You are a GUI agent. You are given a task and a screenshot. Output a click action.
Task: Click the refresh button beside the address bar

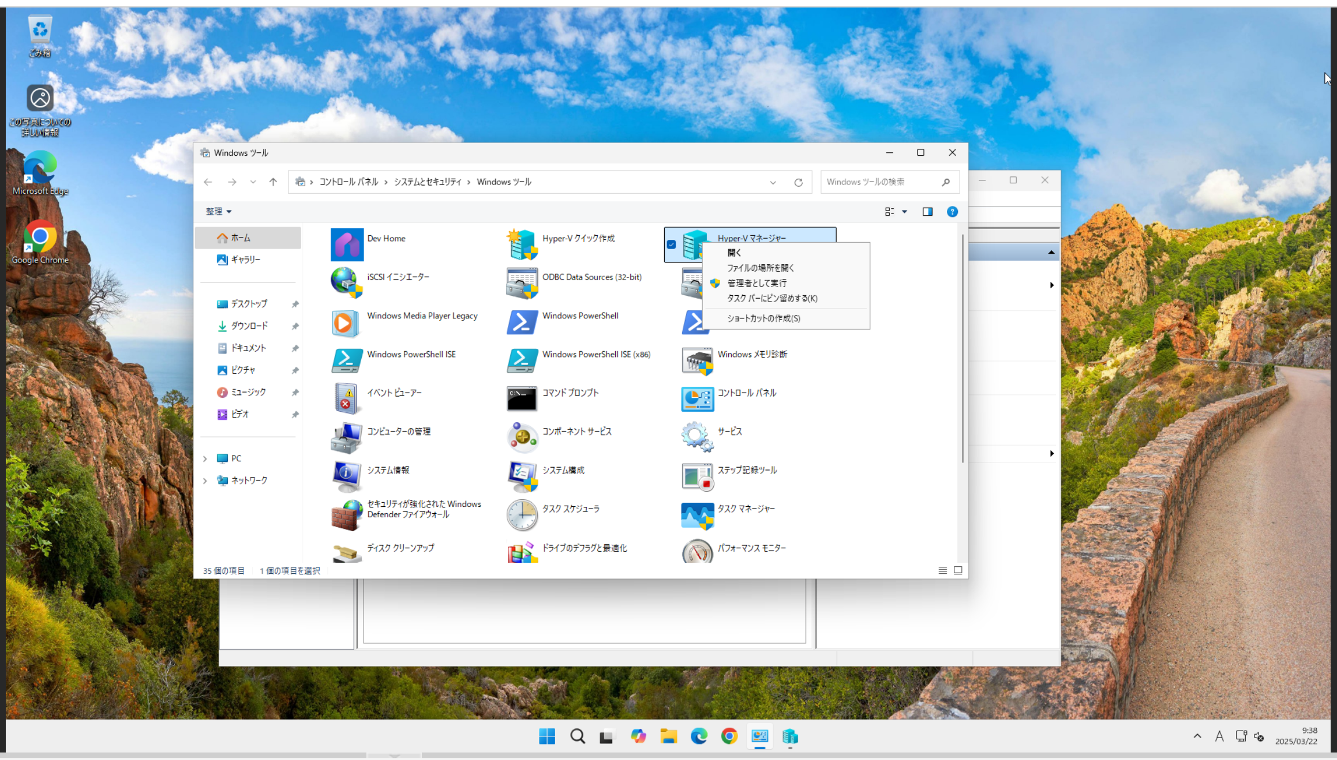click(x=798, y=182)
